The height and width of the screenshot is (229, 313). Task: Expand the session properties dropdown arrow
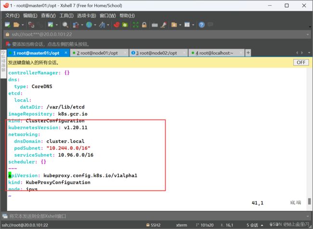57,25
